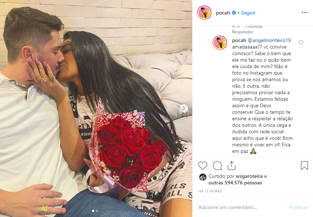
Task: Open the three-dot more options menu
Action: point(305,13)
